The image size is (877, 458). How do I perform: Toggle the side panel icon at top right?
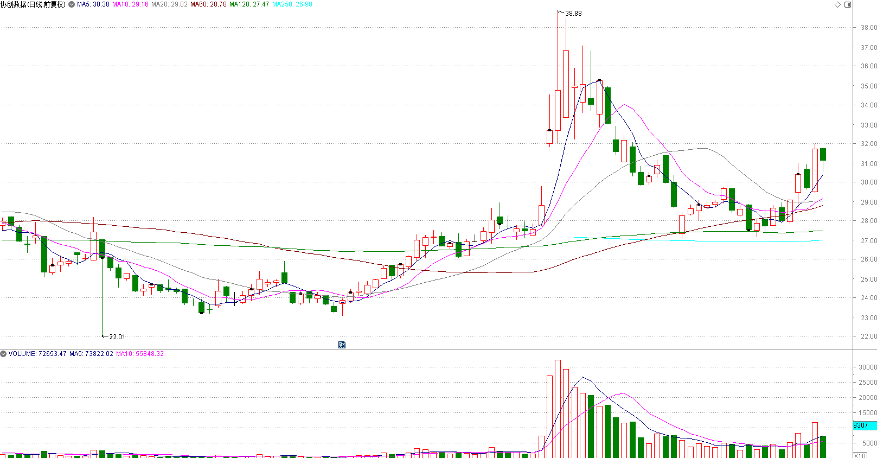click(848, 4)
